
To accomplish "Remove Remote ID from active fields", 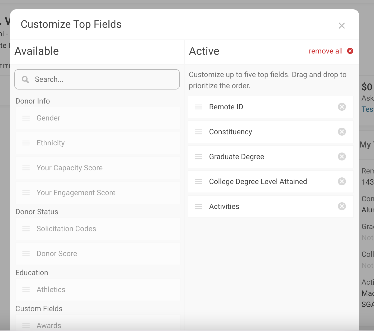I will pos(342,107).
